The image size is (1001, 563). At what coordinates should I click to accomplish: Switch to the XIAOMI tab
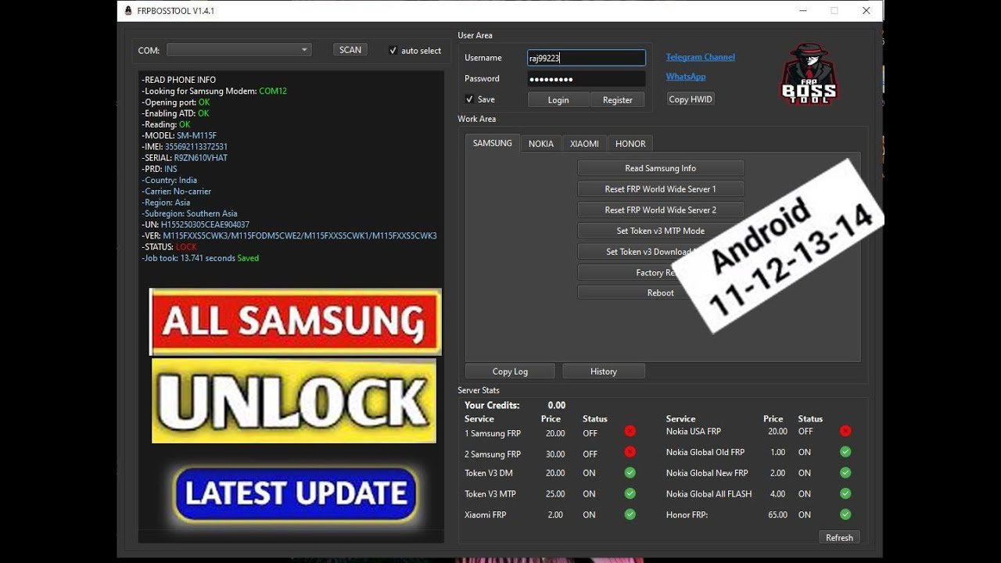click(x=584, y=144)
